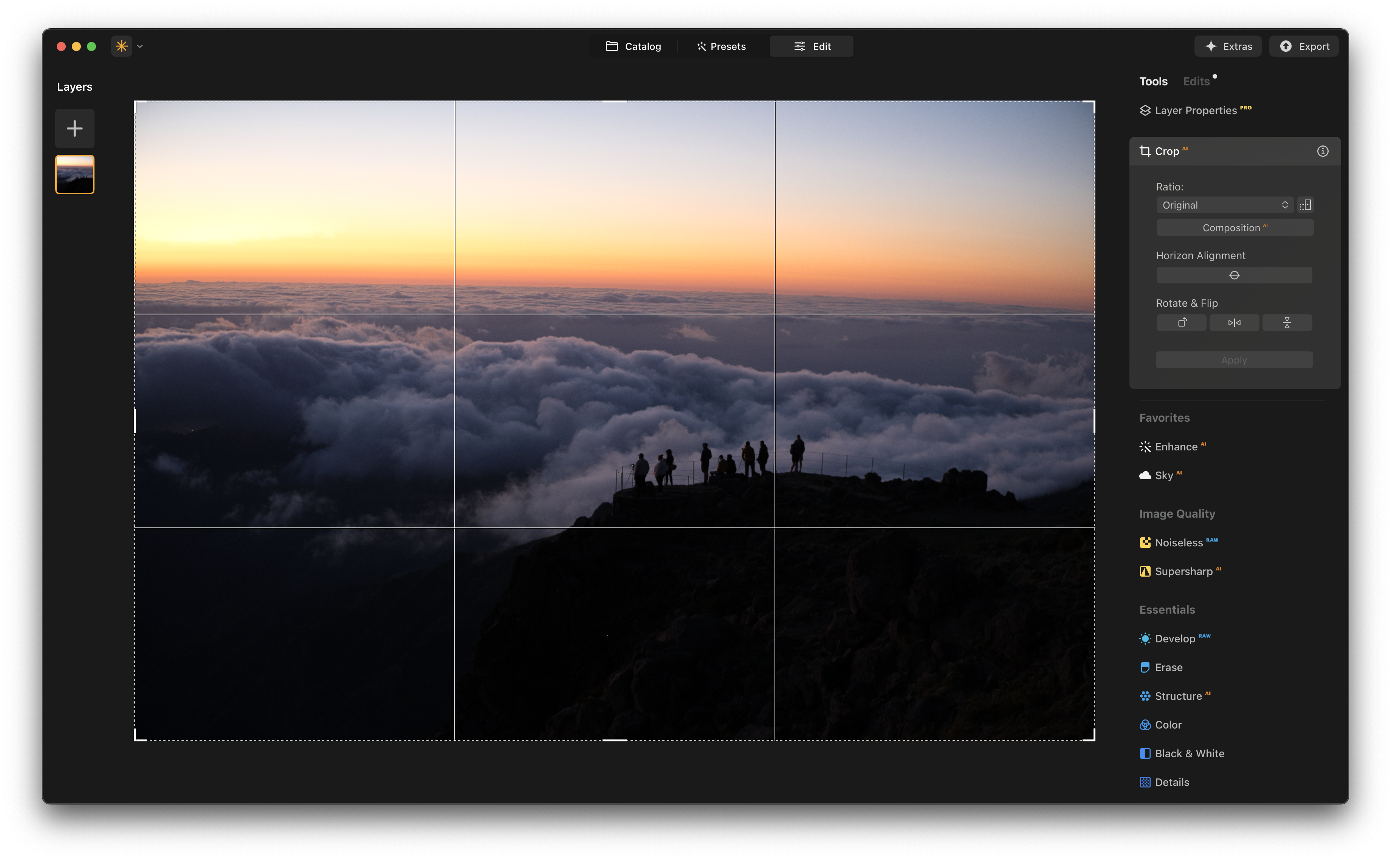Run Composition AI for automatic cropping
1391x860 pixels.
[x=1234, y=227]
